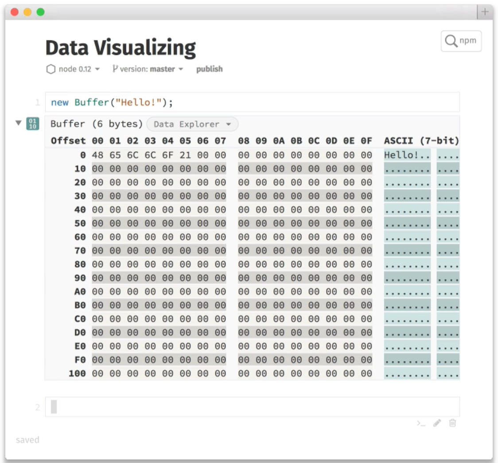Collapse the Buffer output triangle
The width and height of the screenshot is (498, 463).
pos(19,123)
